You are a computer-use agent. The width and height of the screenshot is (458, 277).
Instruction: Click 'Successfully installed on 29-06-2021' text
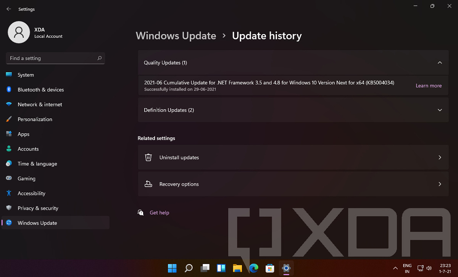(x=180, y=89)
